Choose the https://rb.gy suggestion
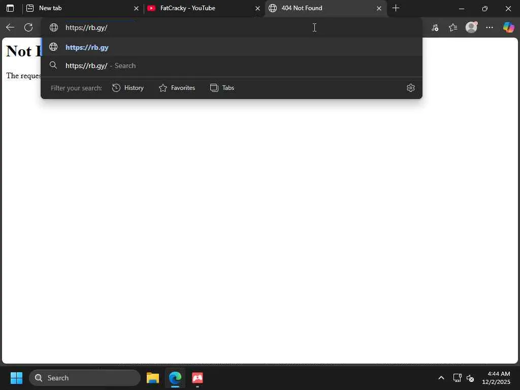 click(x=232, y=47)
